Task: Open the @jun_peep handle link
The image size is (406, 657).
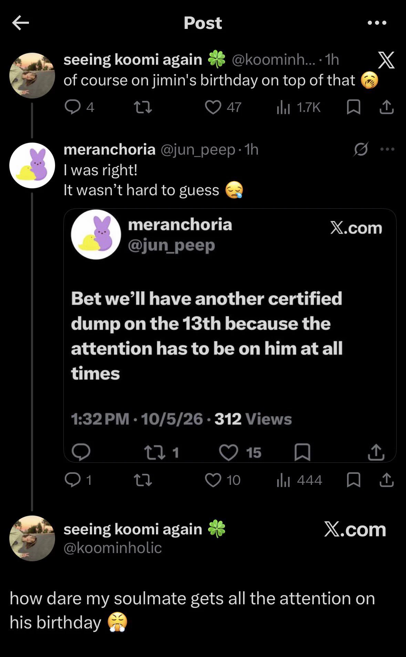Action: click(x=198, y=149)
